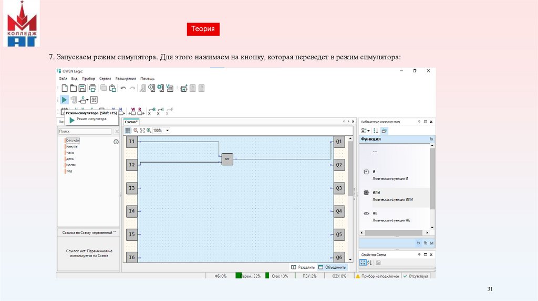
Task: Open component library view options dropdown
Action: coord(366,131)
